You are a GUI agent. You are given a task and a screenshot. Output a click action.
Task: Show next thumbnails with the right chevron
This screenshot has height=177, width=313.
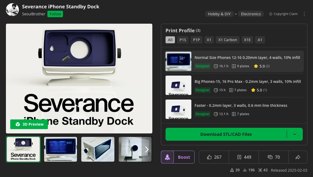click(147, 149)
